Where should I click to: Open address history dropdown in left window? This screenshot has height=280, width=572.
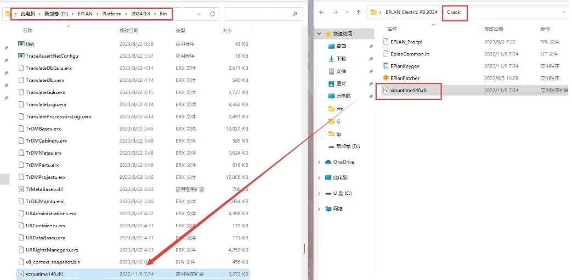[199, 14]
